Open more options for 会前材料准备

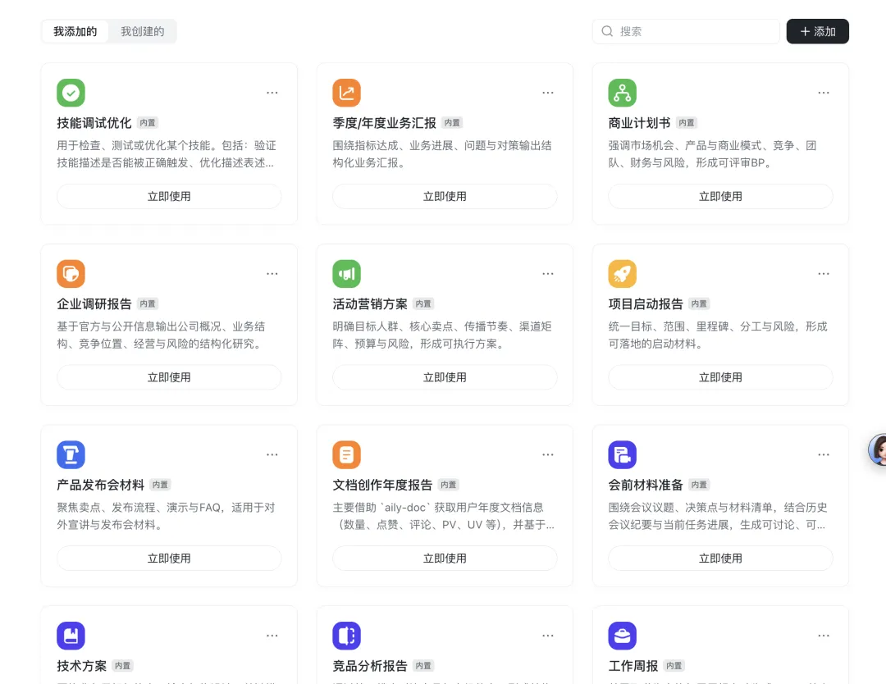[x=824, y=454]
